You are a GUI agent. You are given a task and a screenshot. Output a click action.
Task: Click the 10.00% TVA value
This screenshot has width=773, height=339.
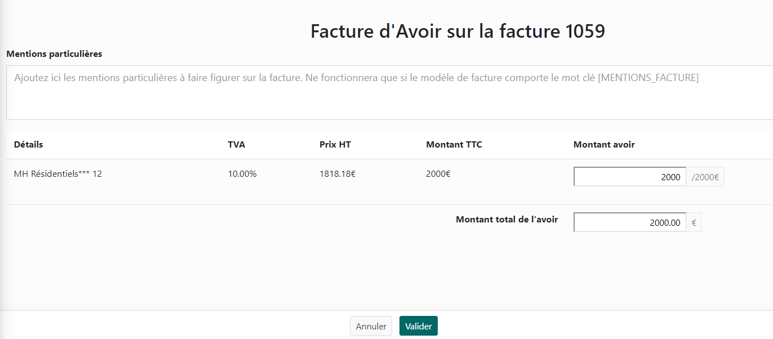(x=242, y=174)
